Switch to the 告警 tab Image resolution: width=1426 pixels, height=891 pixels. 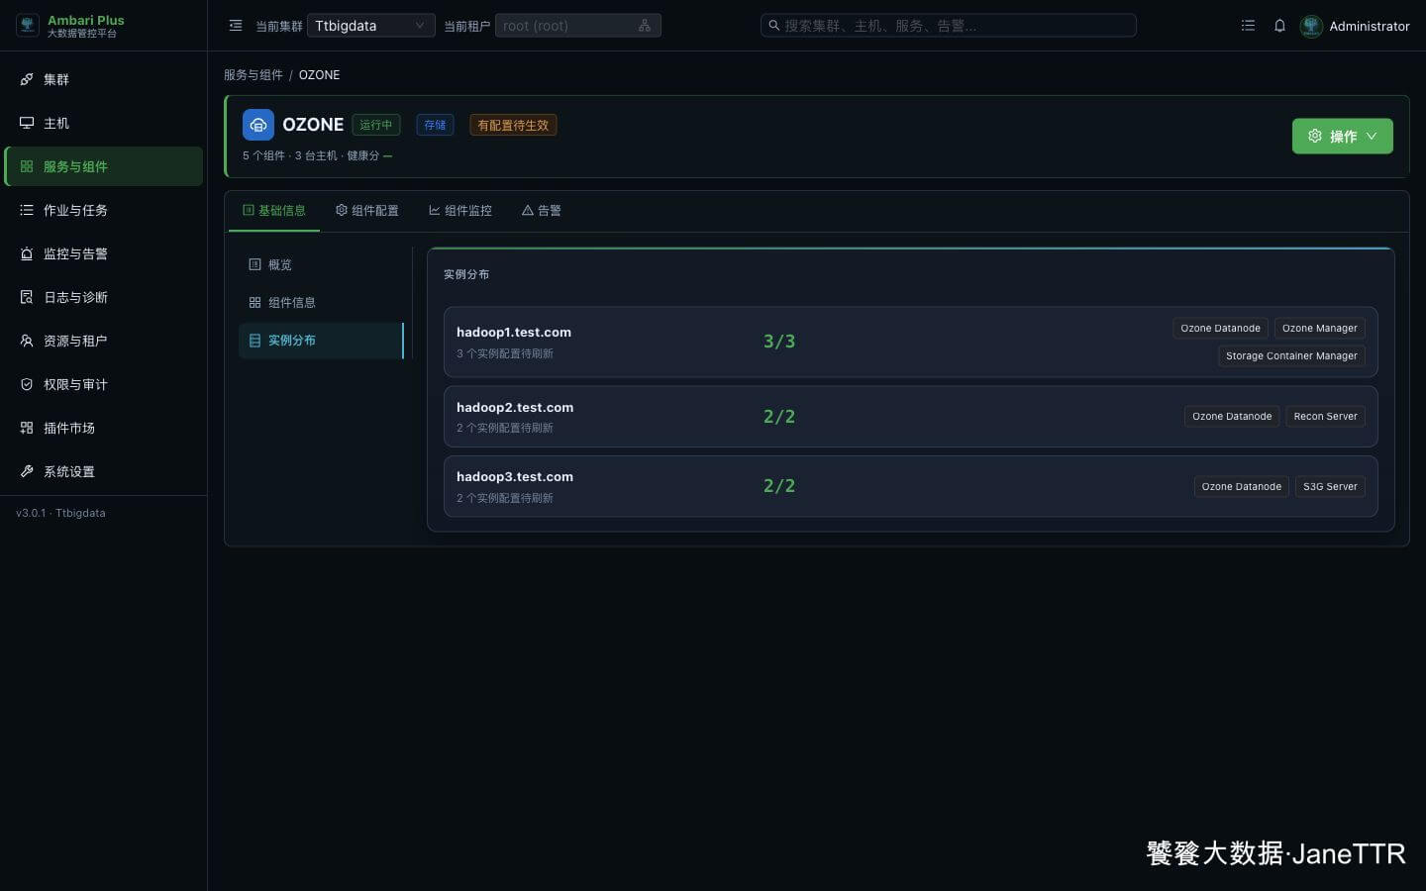[542, 211]
